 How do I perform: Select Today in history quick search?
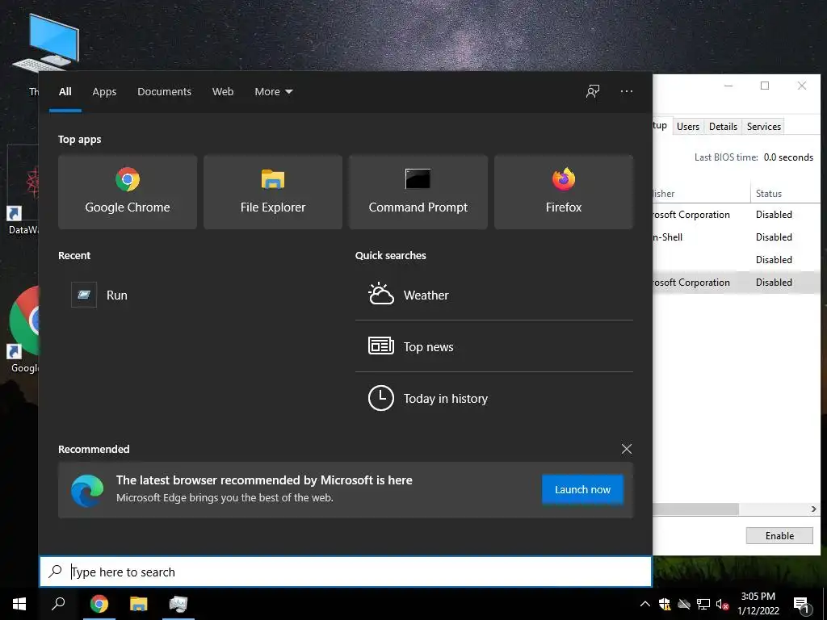494,398
